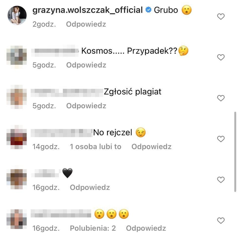The width and height of the screenshot is (238, 242).
Task: View "1 osoba lubi to" likes list
Action: pyautogui.click(x=95, y=147)
